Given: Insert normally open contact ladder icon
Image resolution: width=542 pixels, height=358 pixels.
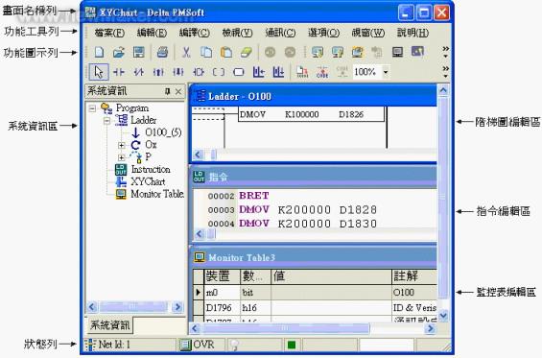Looking at the screenshot, I should click(x=119, y=72).
